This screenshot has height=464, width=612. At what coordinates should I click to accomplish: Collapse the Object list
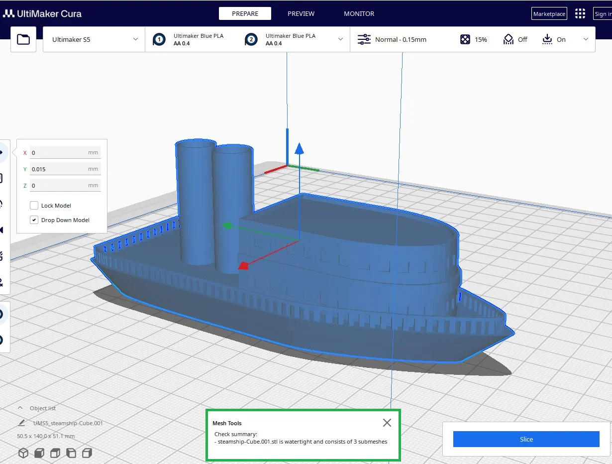[x=20, y=408]
